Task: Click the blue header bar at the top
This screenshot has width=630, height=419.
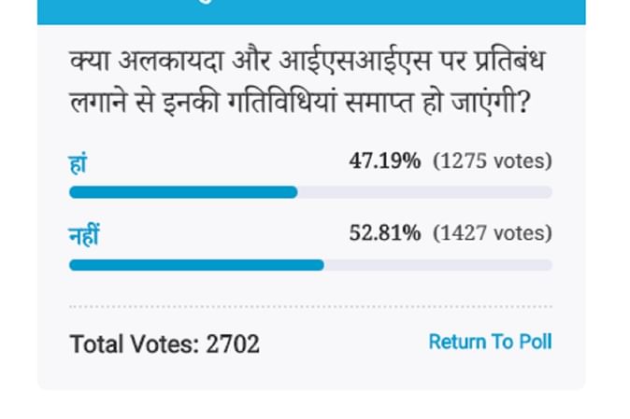Action: [311, 11]
